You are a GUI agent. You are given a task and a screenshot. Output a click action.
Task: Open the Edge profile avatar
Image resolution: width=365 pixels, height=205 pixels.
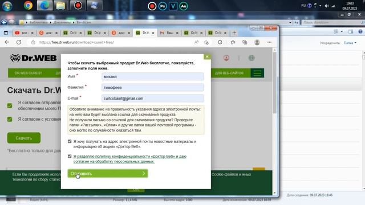pos(257,42)
